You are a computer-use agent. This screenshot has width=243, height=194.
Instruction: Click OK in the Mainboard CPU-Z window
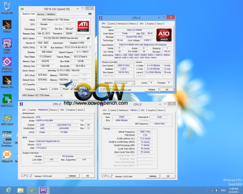pyautogui.click(x=88, y=176)
